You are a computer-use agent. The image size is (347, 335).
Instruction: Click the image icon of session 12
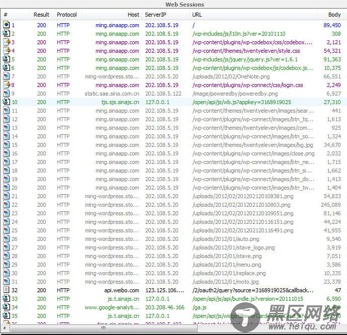pos(7,119)
